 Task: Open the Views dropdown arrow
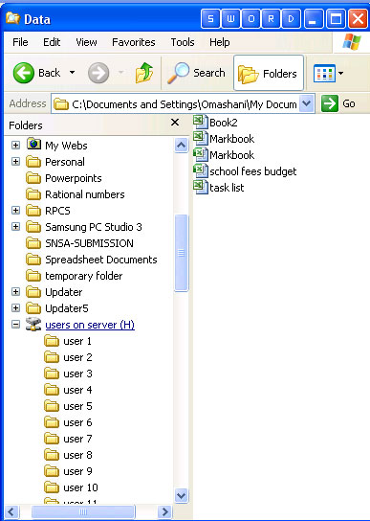(x=340, y=73)
